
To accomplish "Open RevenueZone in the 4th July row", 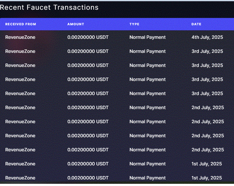I will pyautogui.click(x=20, y=37).
